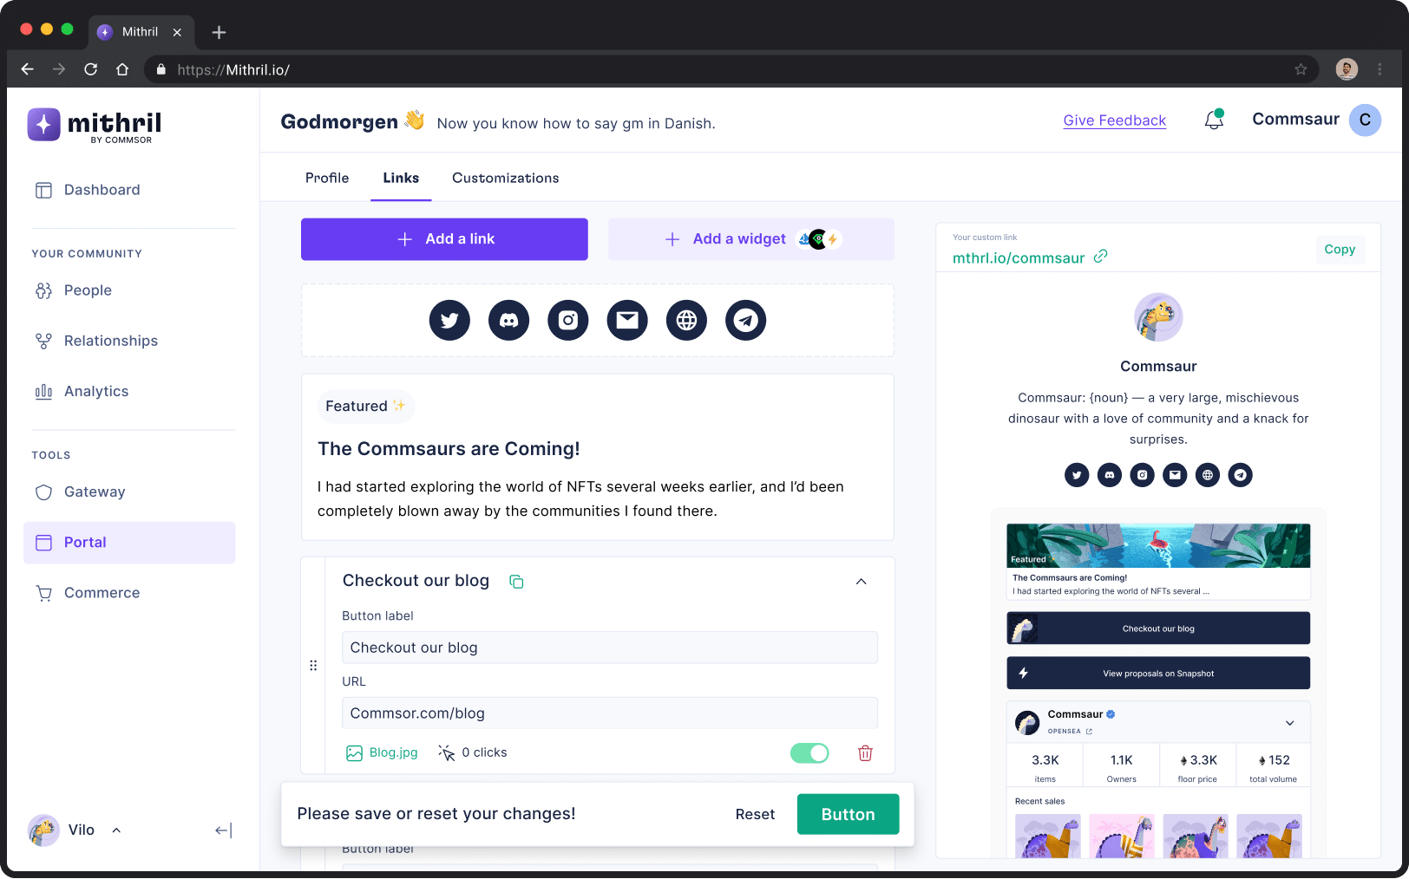Click Add a widget button
This screenshot has height=879, width=1409.
click(751, 239)
